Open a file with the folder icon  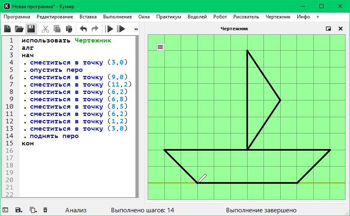point(19,29)
